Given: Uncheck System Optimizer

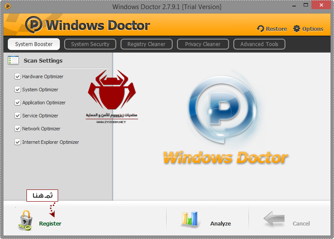Looking at the screenshot, I should click(x=17, y=90).
